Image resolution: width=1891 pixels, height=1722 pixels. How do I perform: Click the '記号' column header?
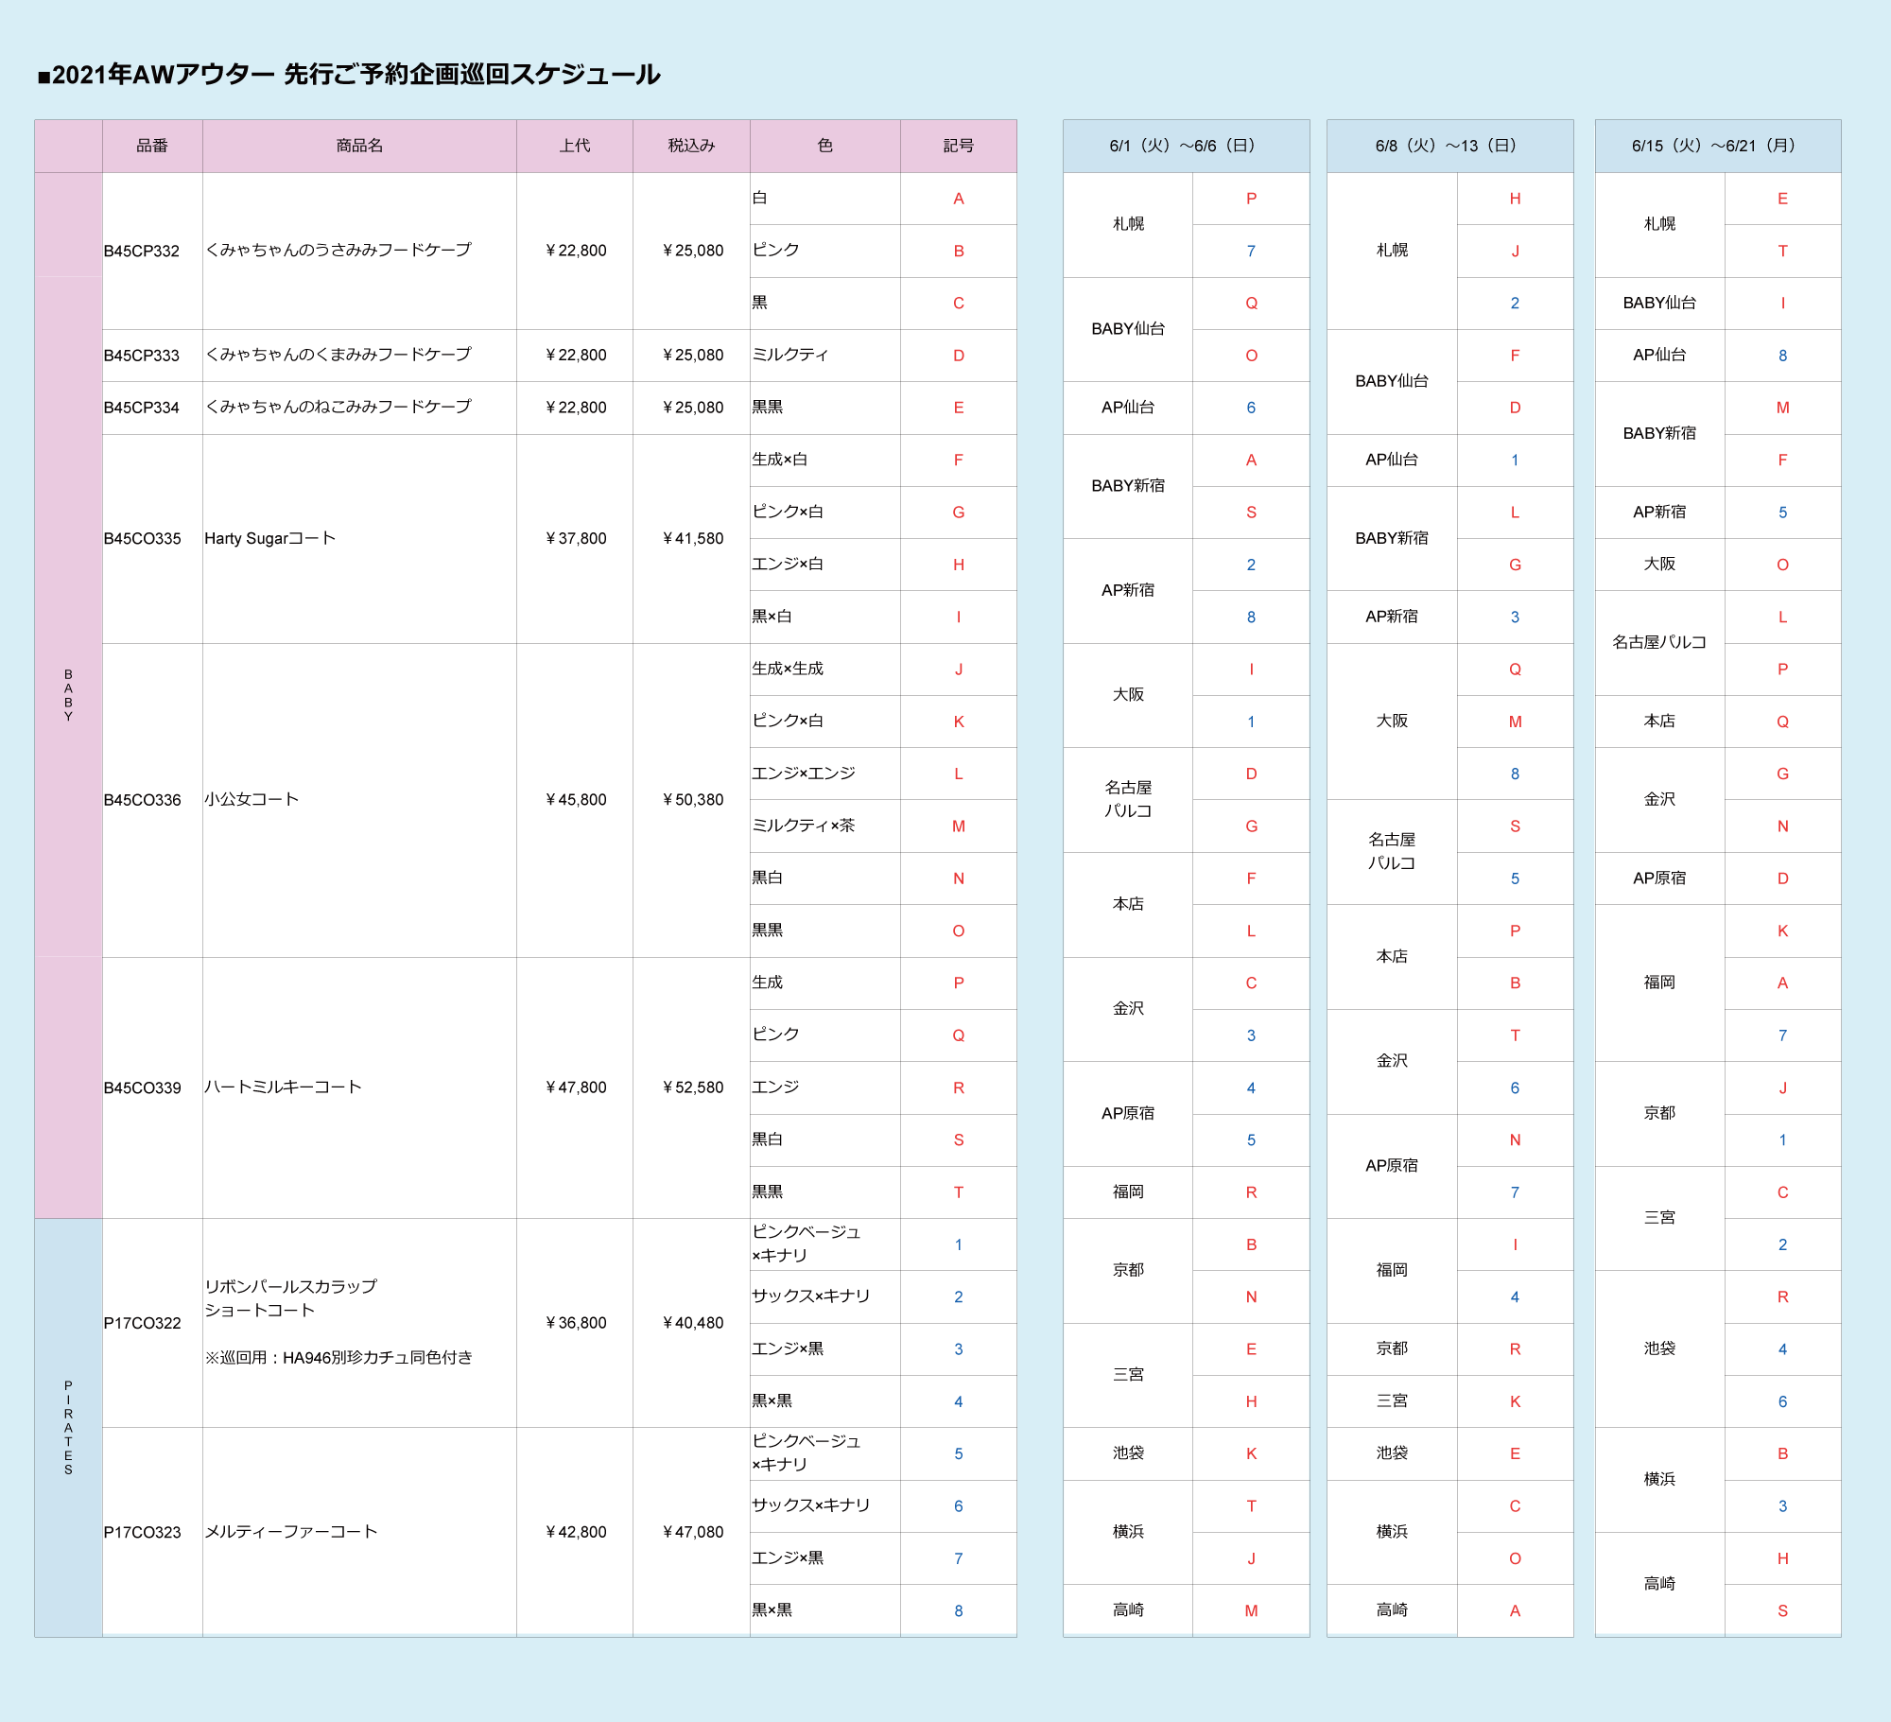click(x=959, y=146)
